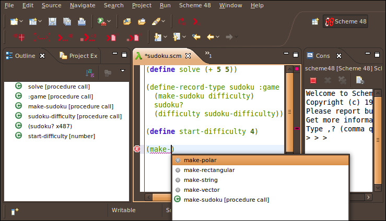Select solve [procedure call] in Outline
Screen dimensions: 386x221
point(59,87)
